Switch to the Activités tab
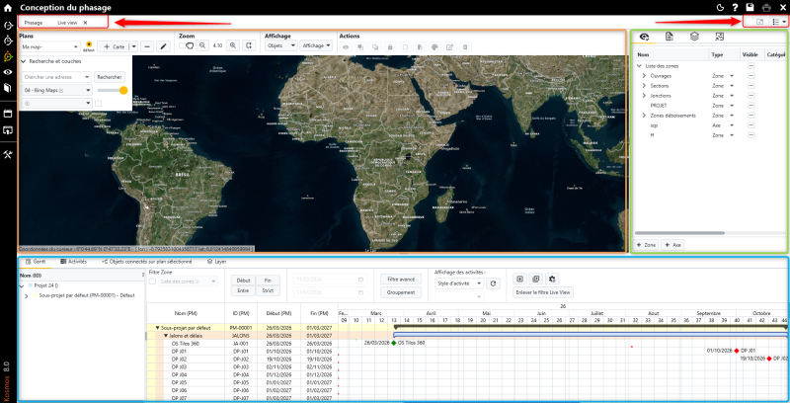This screenshot has width=790, height=403. (x=75, y=262)
